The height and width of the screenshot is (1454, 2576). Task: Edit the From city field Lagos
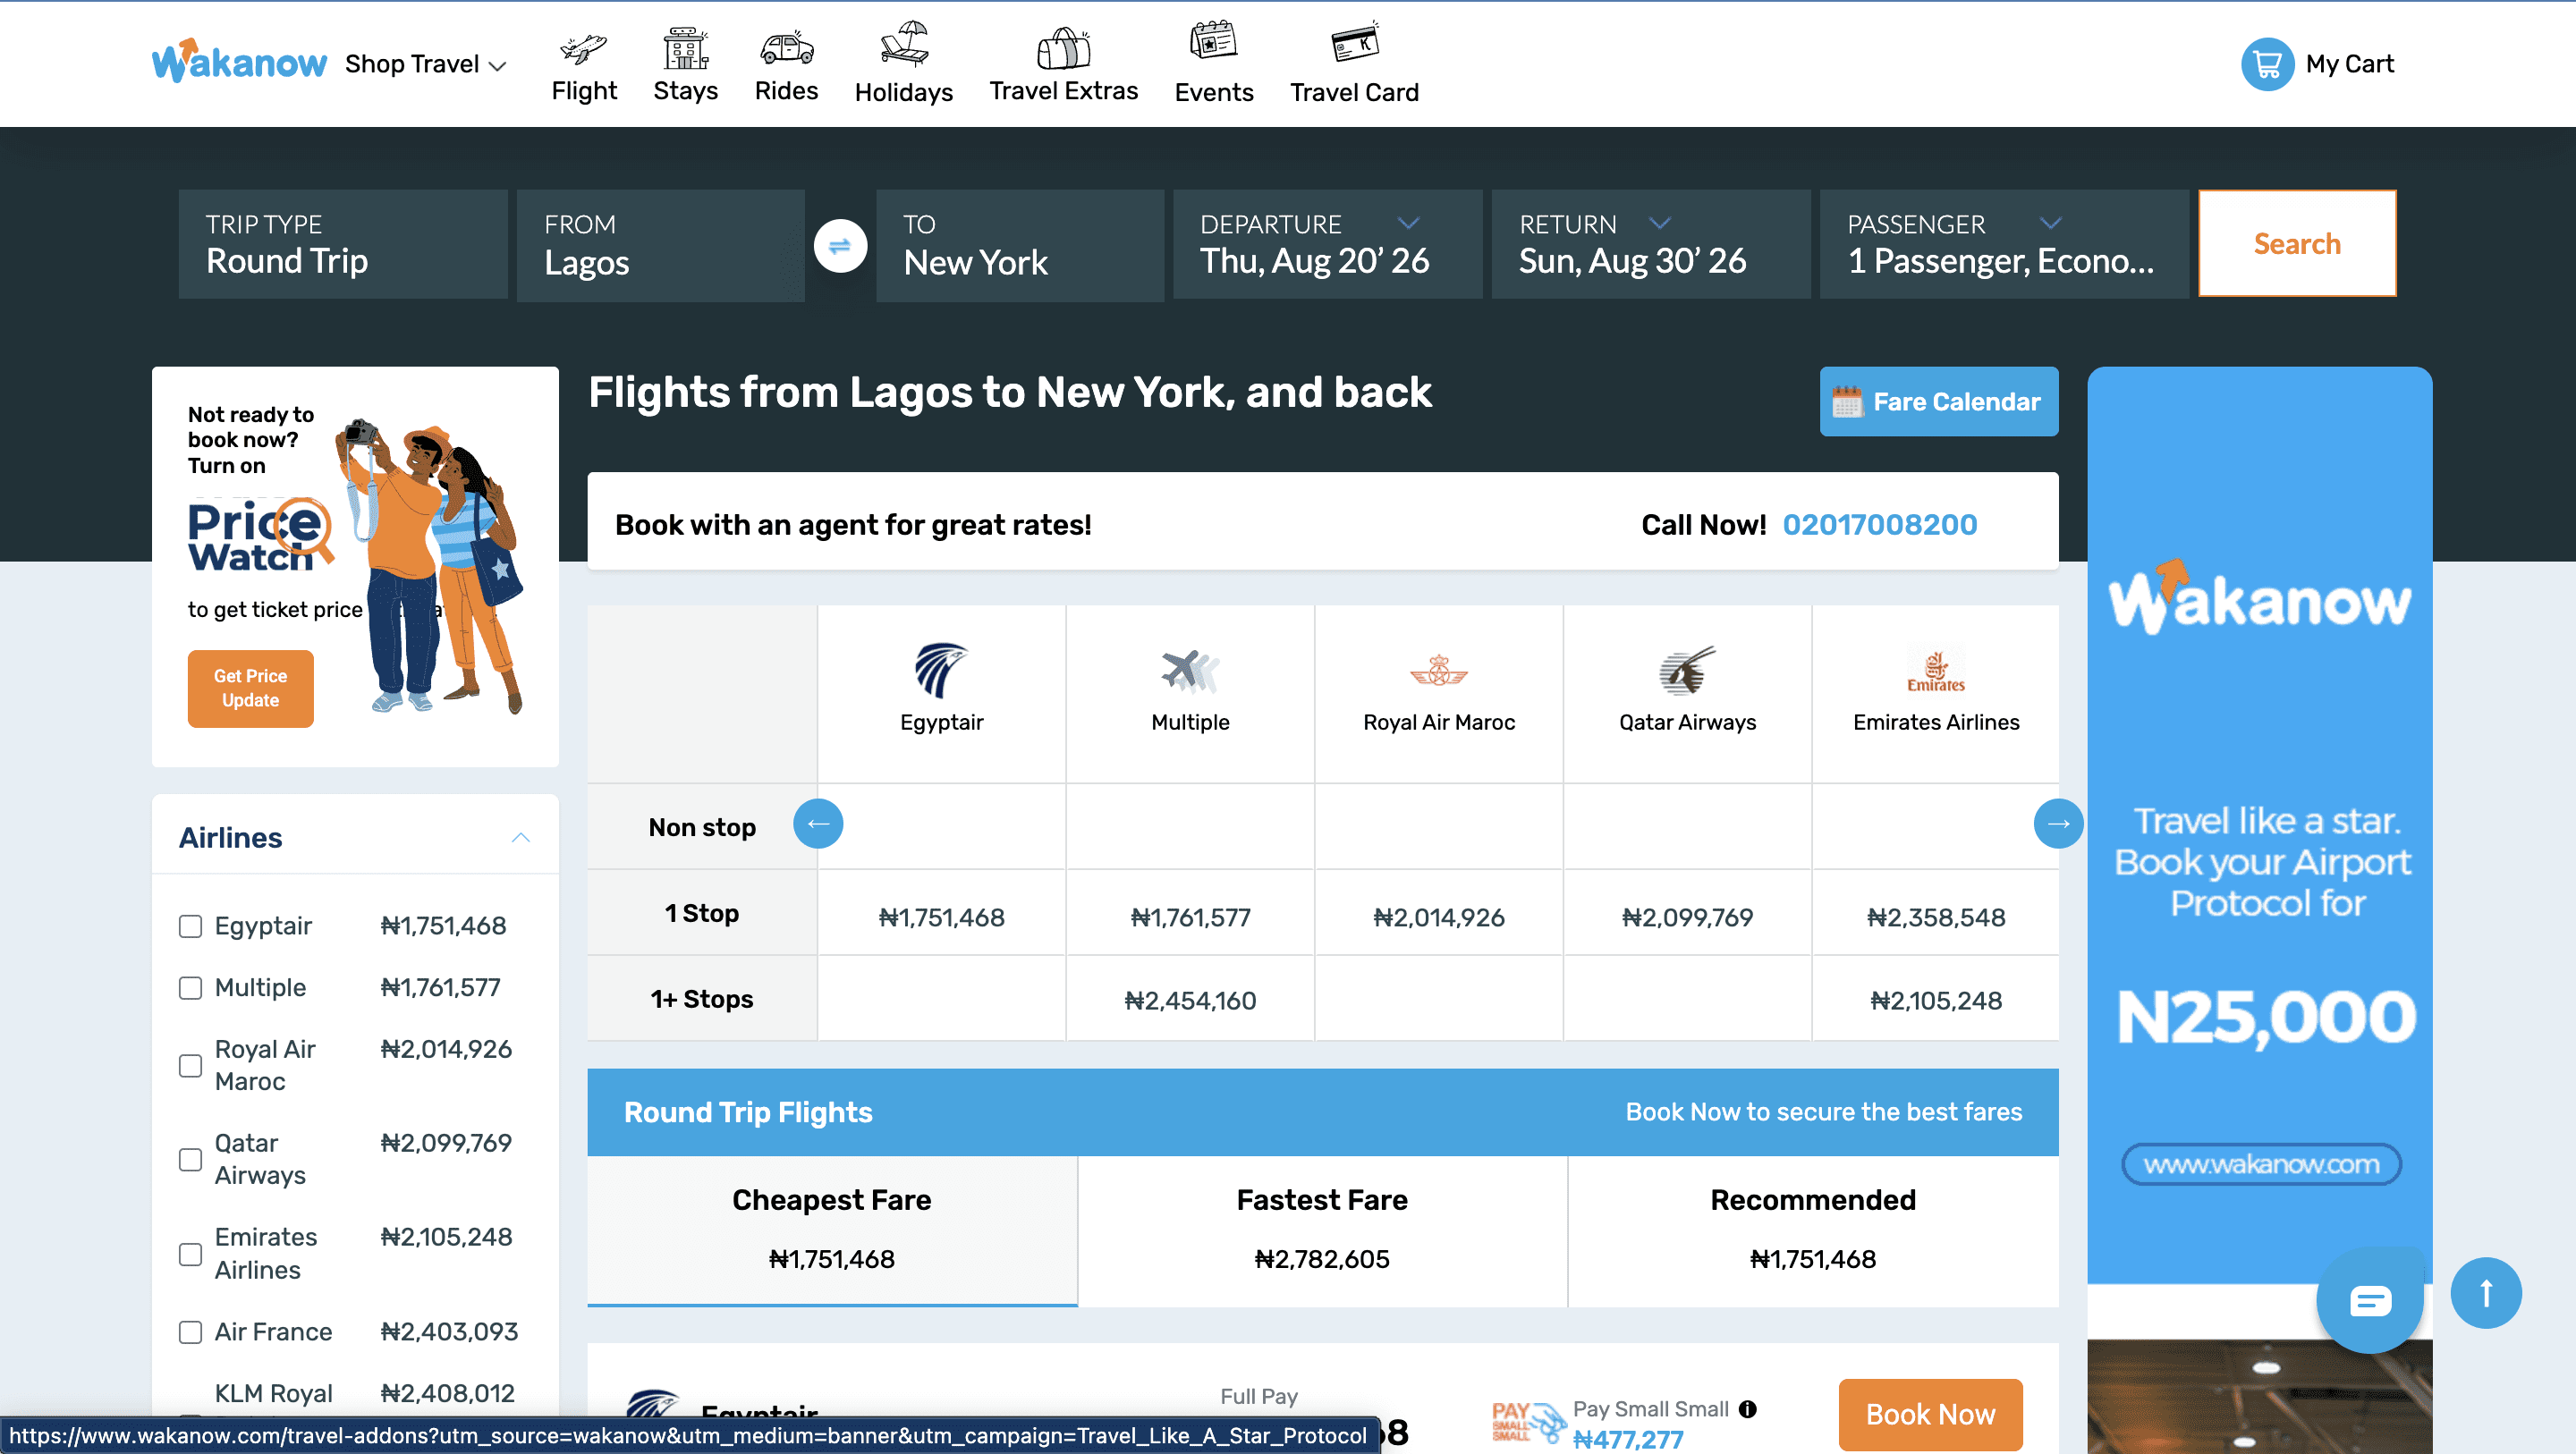[x=660, y=245]
